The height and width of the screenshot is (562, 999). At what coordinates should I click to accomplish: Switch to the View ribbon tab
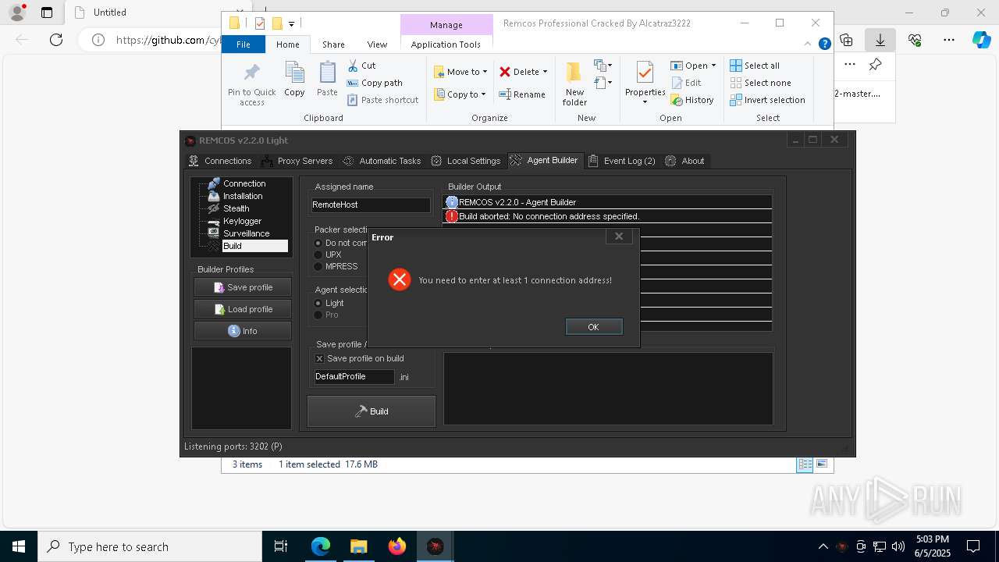377,44
